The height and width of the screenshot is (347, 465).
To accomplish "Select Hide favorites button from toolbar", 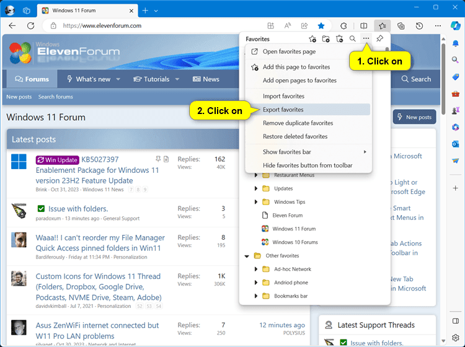I will coord(308,165).
